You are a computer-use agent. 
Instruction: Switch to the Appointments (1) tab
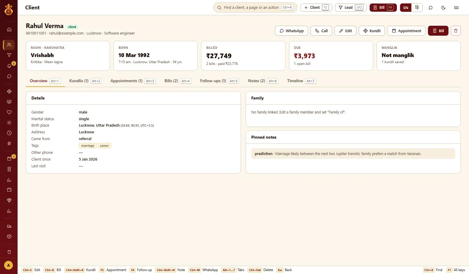point(133,81)
